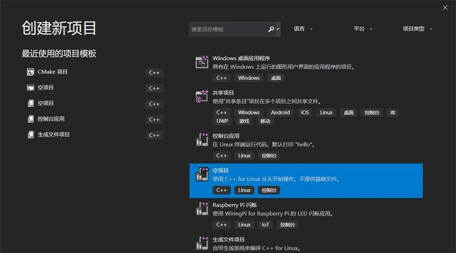Image resolution: width=456 pixels, height=253 pixels.
Task: Click the 控制台应用 recent template icon
Action: coord(30,119)
